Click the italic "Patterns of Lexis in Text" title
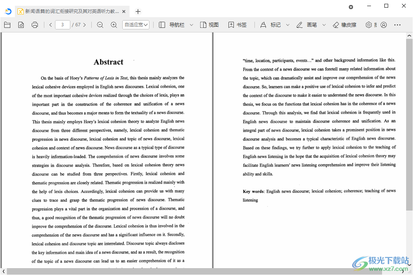This screenshot has height=275, width=413. [105, 78]
